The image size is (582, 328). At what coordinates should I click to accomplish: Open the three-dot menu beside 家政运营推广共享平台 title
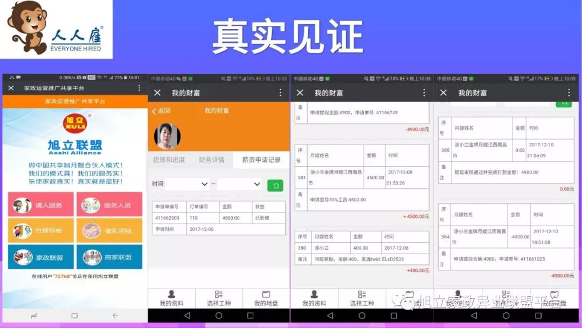[139, 88]
